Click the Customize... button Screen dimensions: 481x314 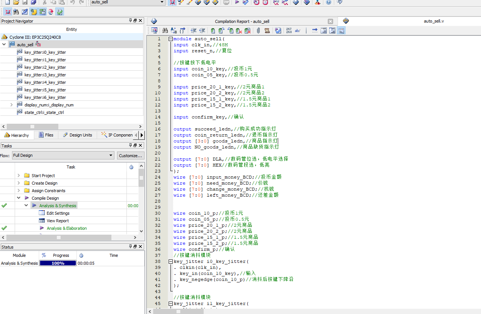[x=130, y=155]
